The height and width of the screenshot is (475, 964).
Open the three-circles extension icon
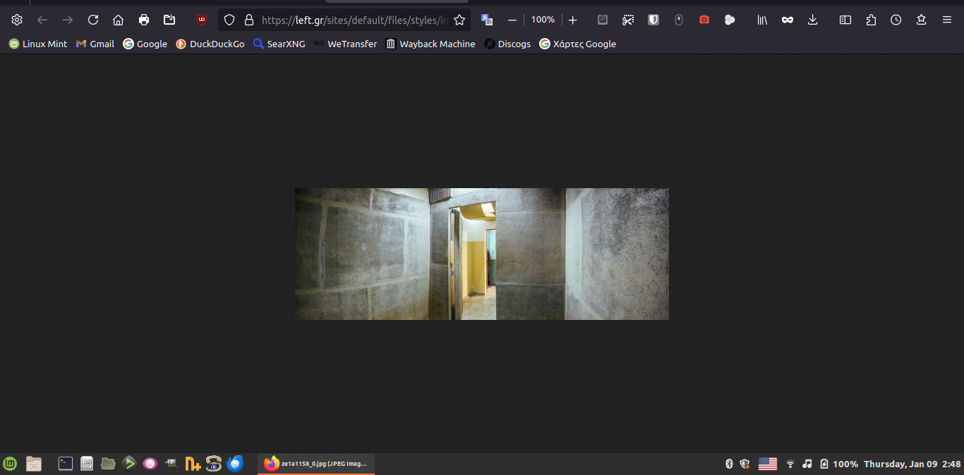click(x=730, y=20)
